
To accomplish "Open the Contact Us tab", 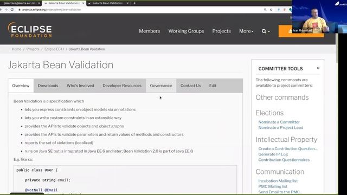I will coord(190,86).
